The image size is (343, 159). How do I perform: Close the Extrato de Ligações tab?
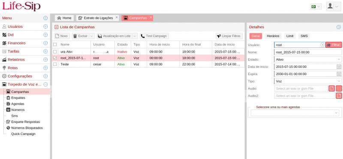tap(117, 17)
